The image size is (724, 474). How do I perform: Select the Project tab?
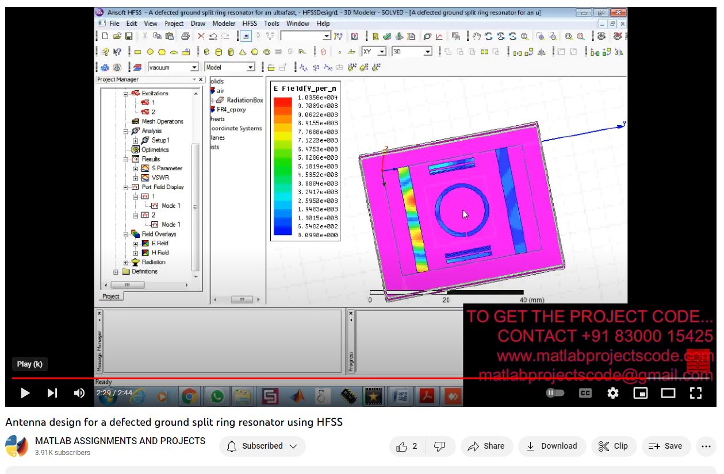tap(110, 296)
